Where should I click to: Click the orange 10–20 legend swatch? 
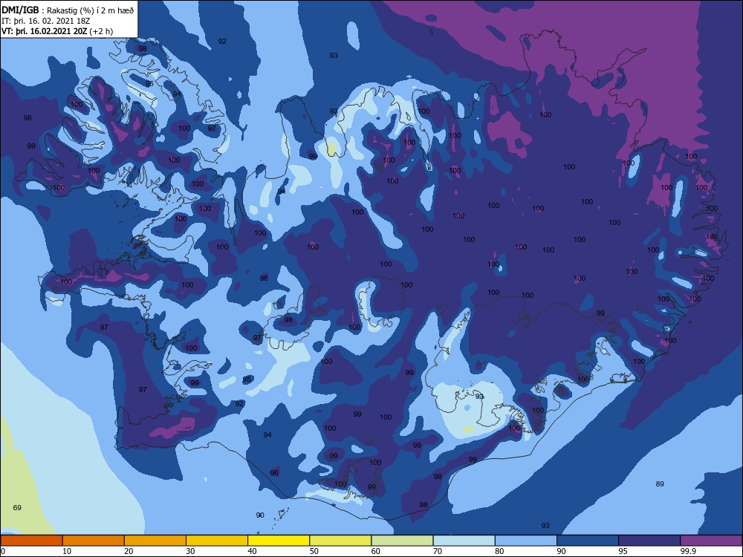94,541
